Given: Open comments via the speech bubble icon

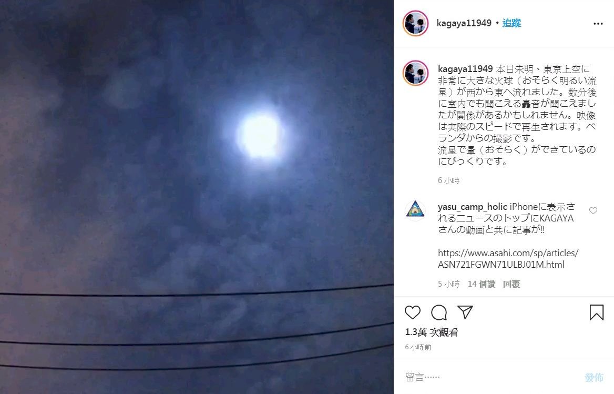Looking at the screenshot, I should (439, 312).
